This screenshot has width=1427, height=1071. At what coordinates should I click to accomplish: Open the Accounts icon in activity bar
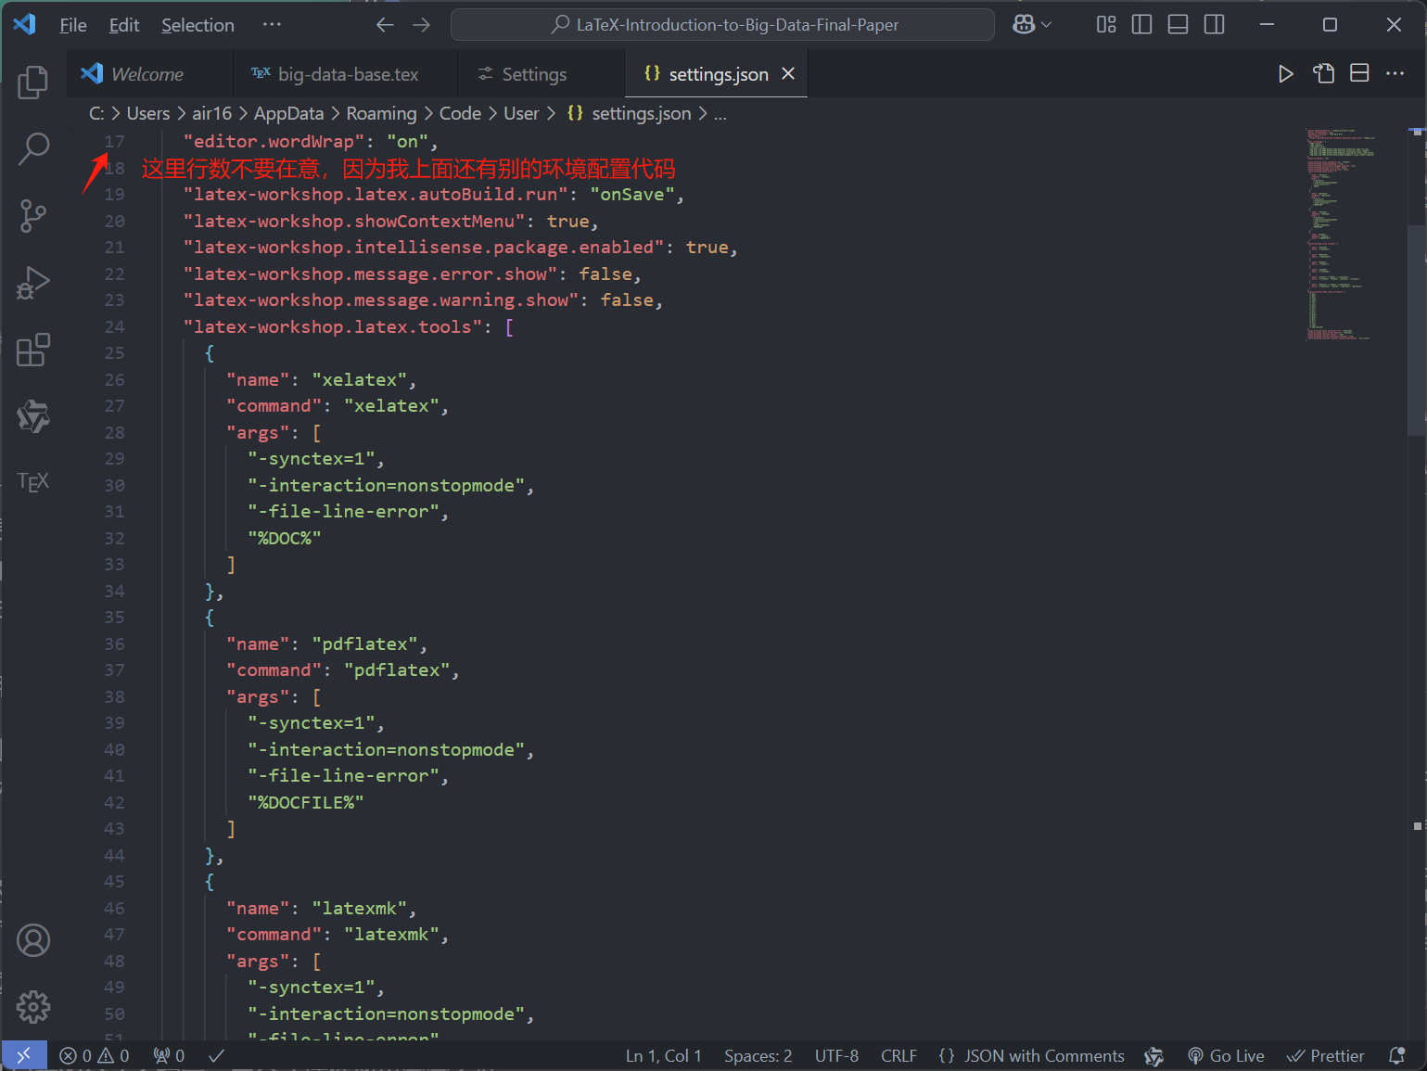coord(33,940)
